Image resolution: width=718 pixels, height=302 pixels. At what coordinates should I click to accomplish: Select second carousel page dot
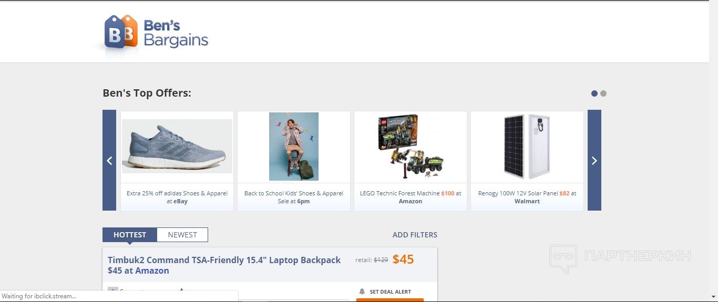[x=603, y=93]
